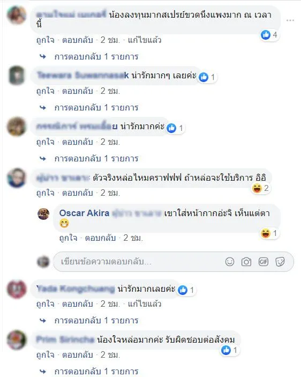This screenshot has width=301, height=377.
Task: Click แก้ไขแล้ว edited label on first comment
Action: (x=145, y=40)
